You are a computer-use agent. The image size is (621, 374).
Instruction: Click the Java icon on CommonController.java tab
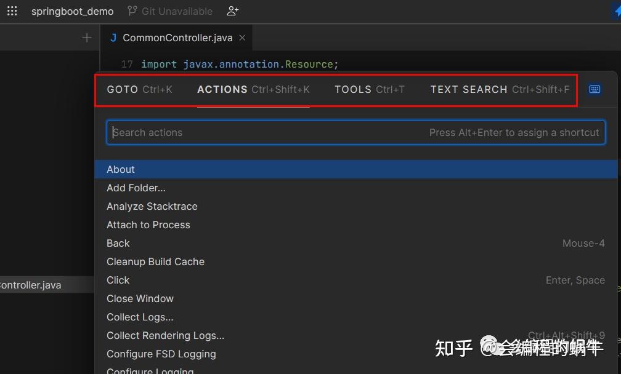pyautogui.click(x=113, y=38)
